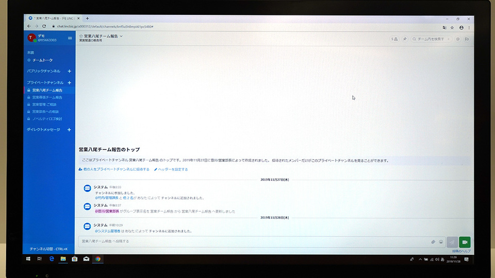Show pinned posts with the pin icon
495x278 pixels.
pyautogui.click(x=405, y=39)
